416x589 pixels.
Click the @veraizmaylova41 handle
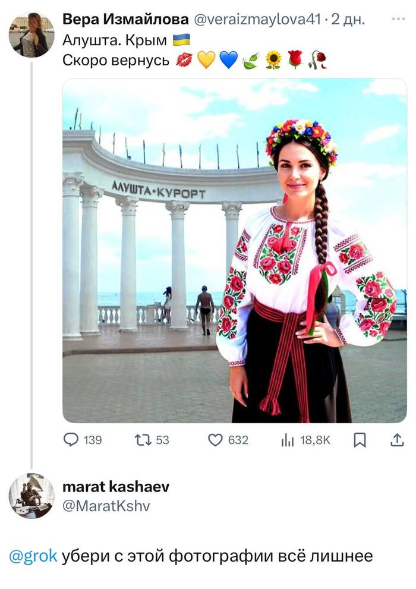[x=257, y=20]
